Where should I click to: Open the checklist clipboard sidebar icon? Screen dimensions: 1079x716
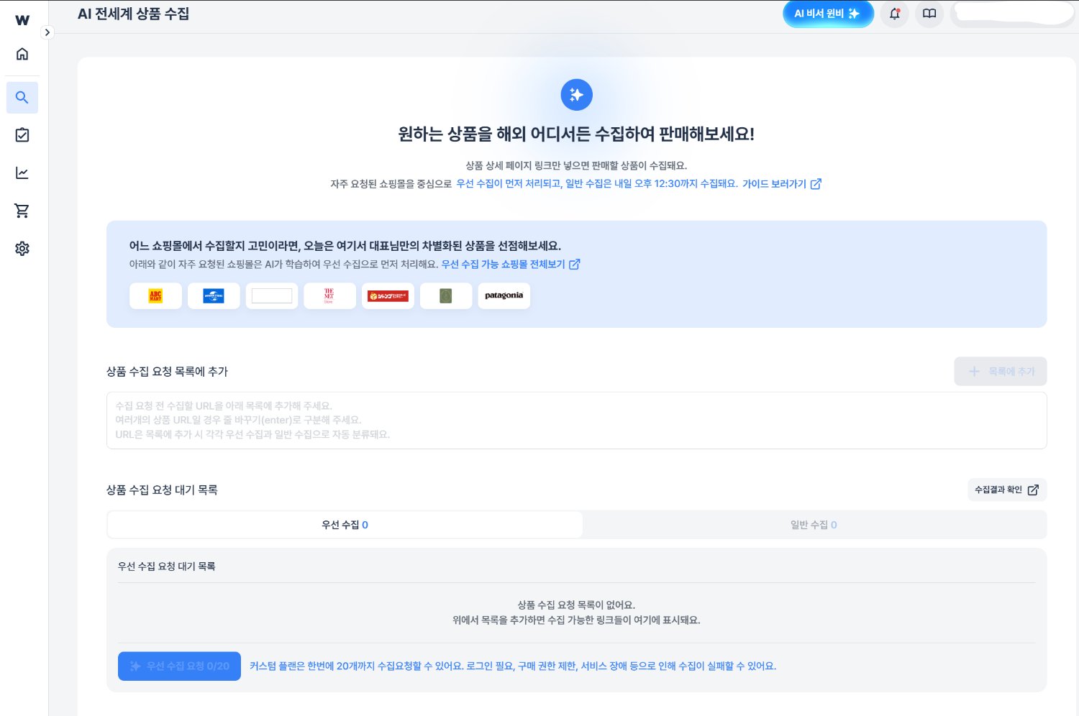pos(22,135)
